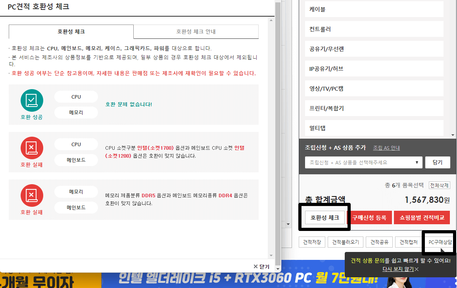The width and height of the screenshot is (457, 288).
Task: Select 메인보드 pill beneath 메모리 in last row
Action: click(x=76, y=208)
